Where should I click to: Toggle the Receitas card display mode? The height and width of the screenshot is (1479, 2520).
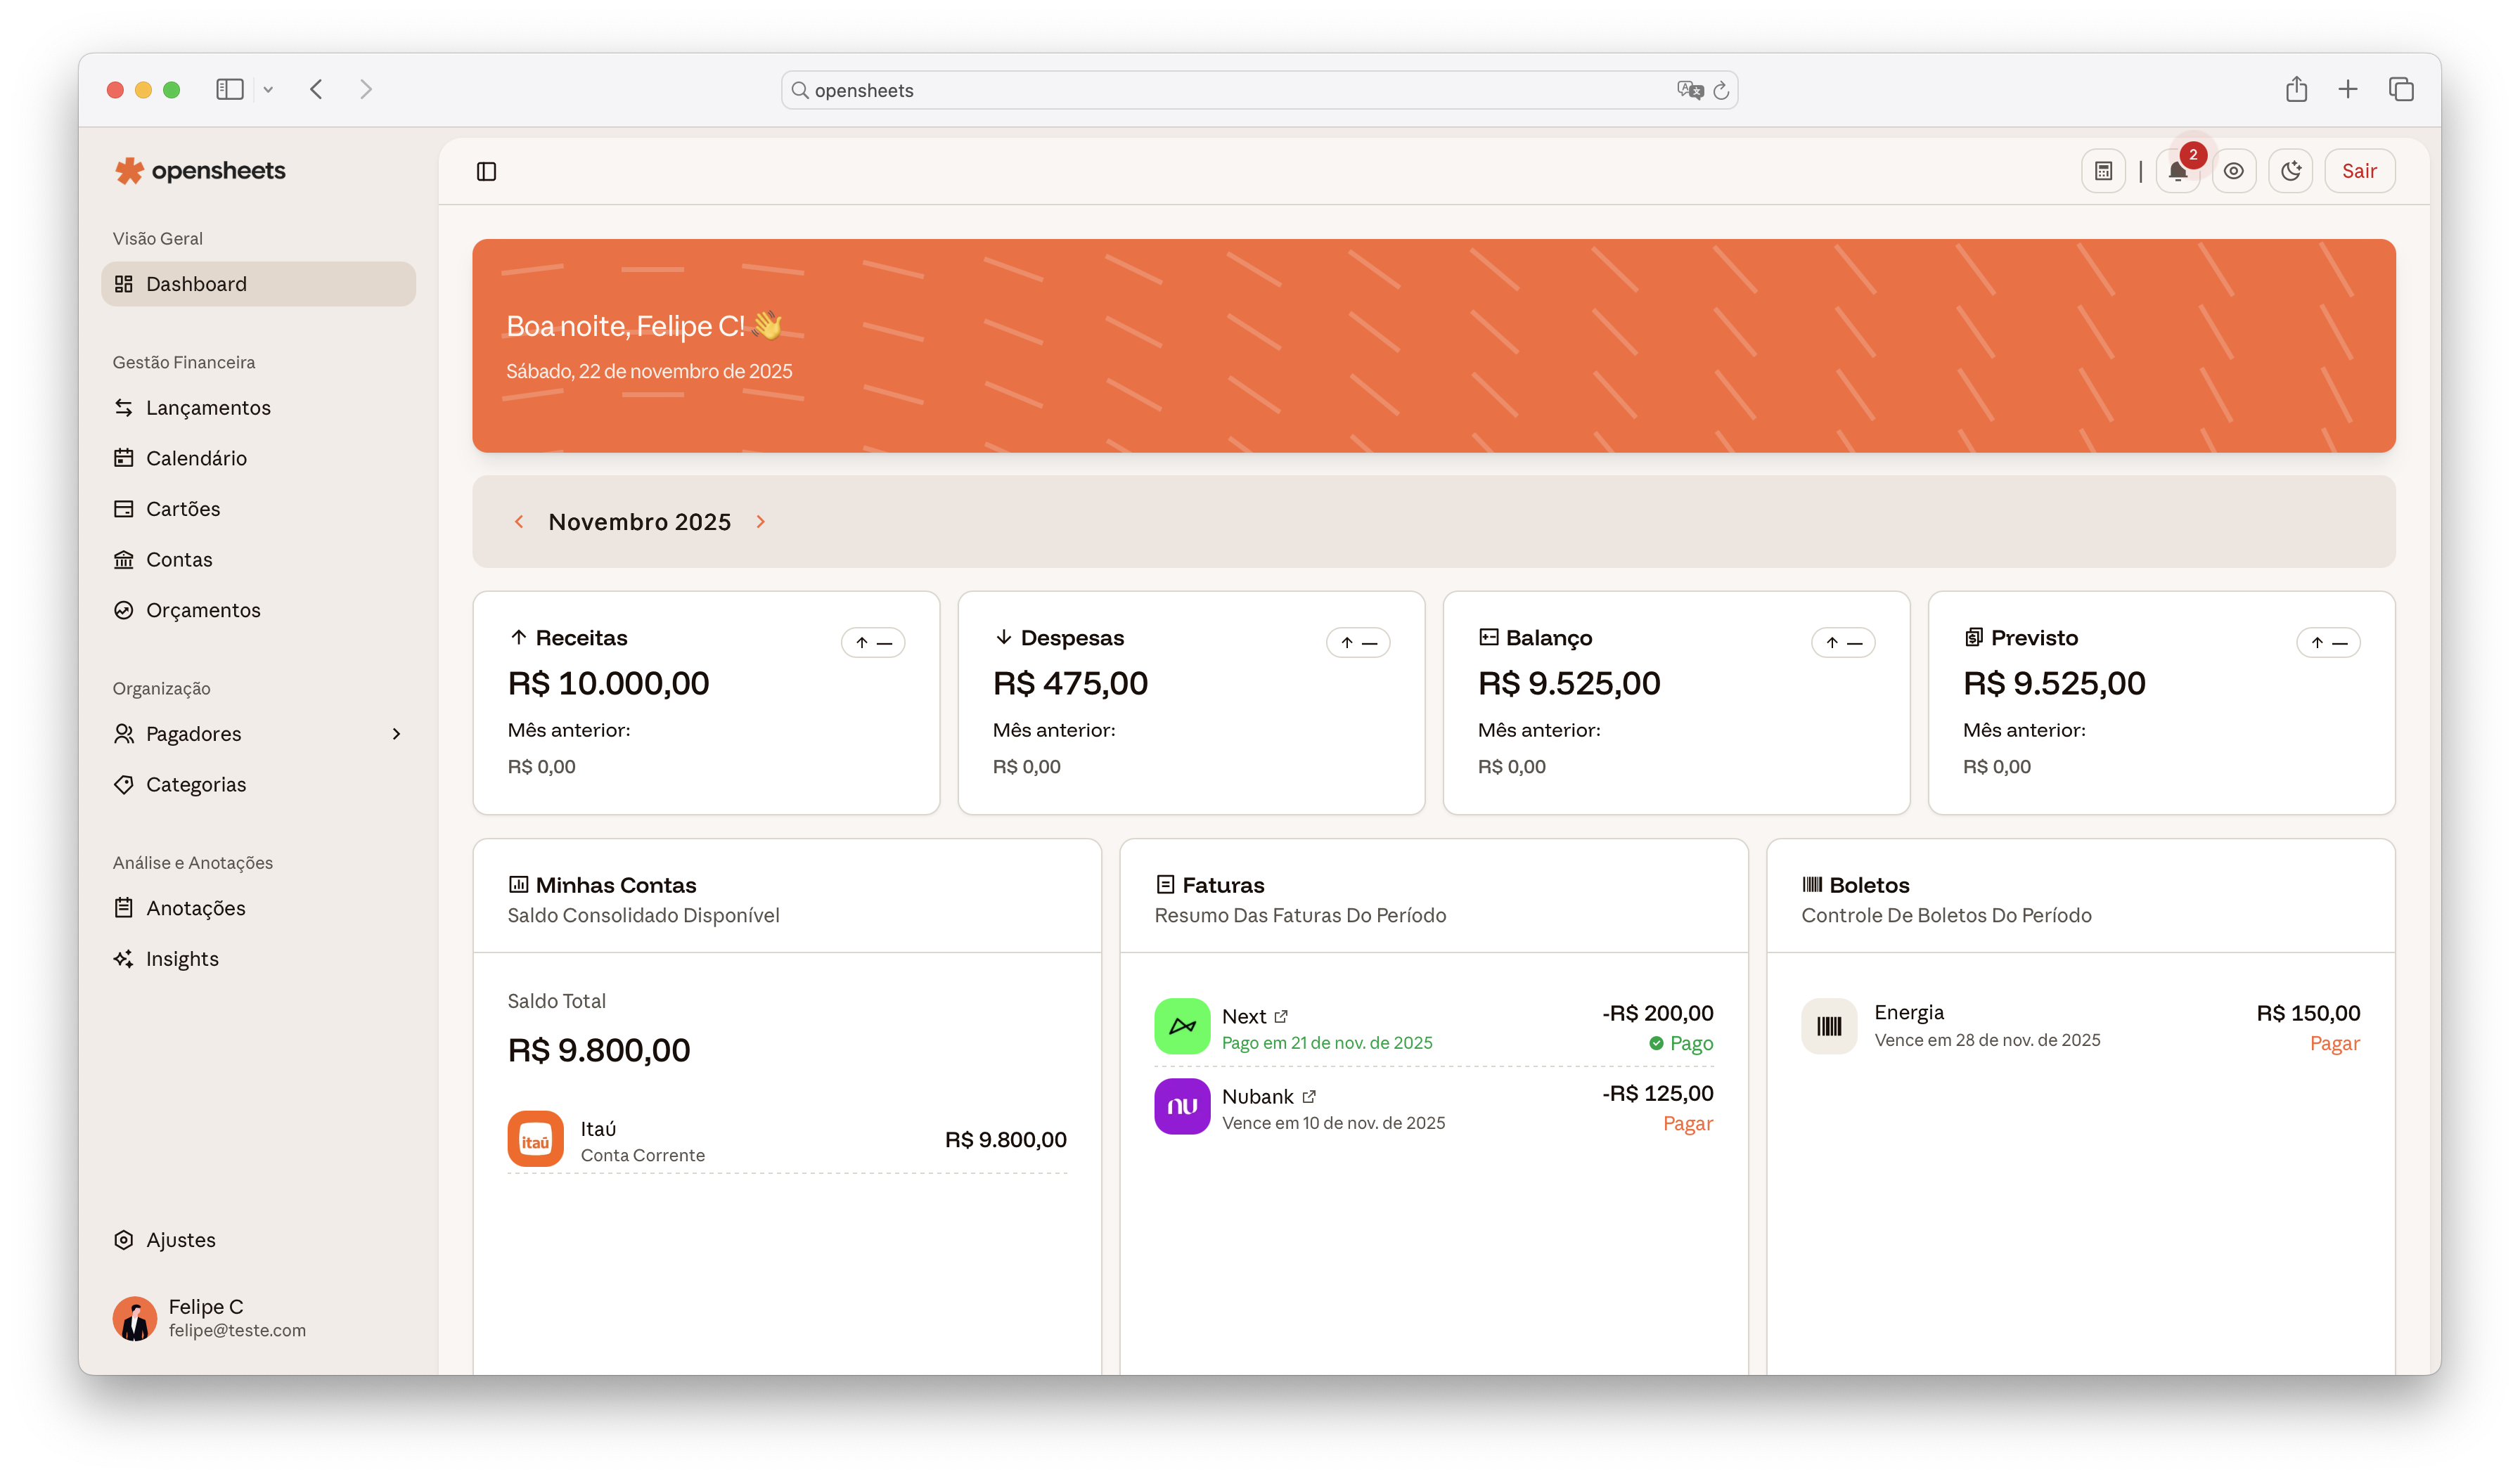tap(873, 642)
